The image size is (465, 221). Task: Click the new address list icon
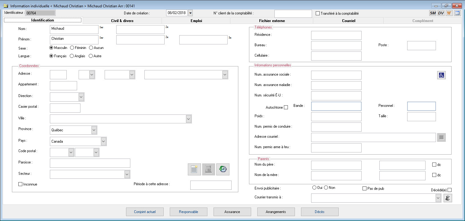(194, 170)
